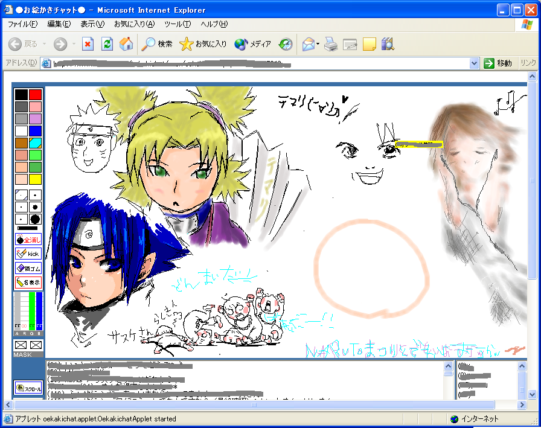Click the kick button in tool panel

tap(28, 254)
